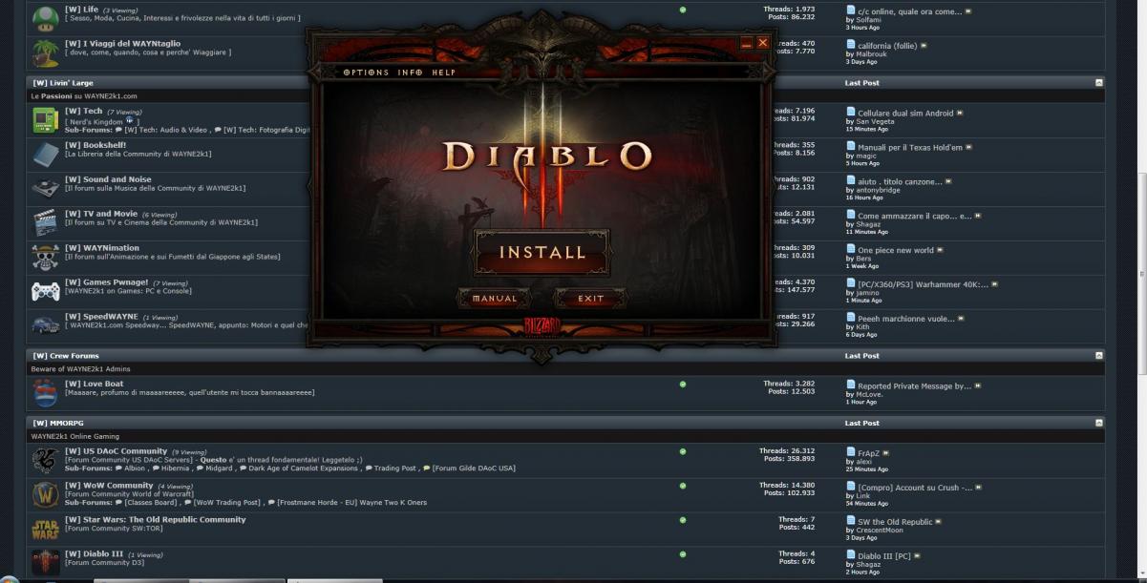Click post icon beside Manuali per il Texas Hold'em
1147x583 pixels.
pyautogui.click(x=851, y=147)
